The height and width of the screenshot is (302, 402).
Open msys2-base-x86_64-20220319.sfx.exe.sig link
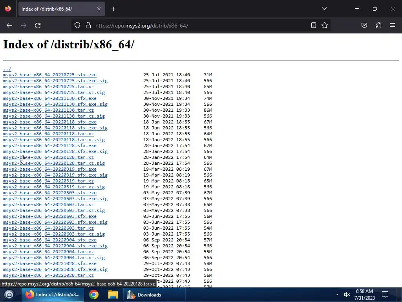[x=55, y=175]
